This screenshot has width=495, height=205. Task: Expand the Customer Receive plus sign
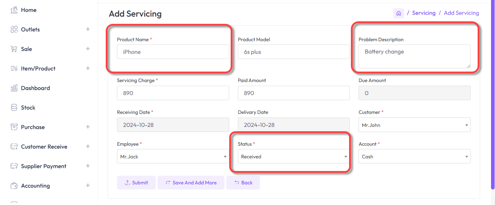point(88,146)
